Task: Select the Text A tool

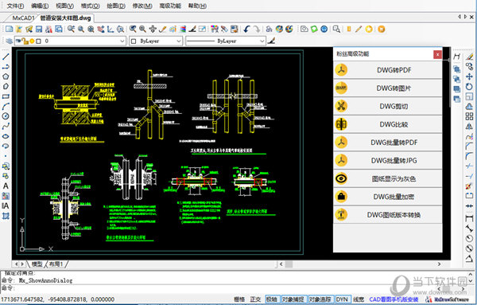Action: tap(6, 186)
